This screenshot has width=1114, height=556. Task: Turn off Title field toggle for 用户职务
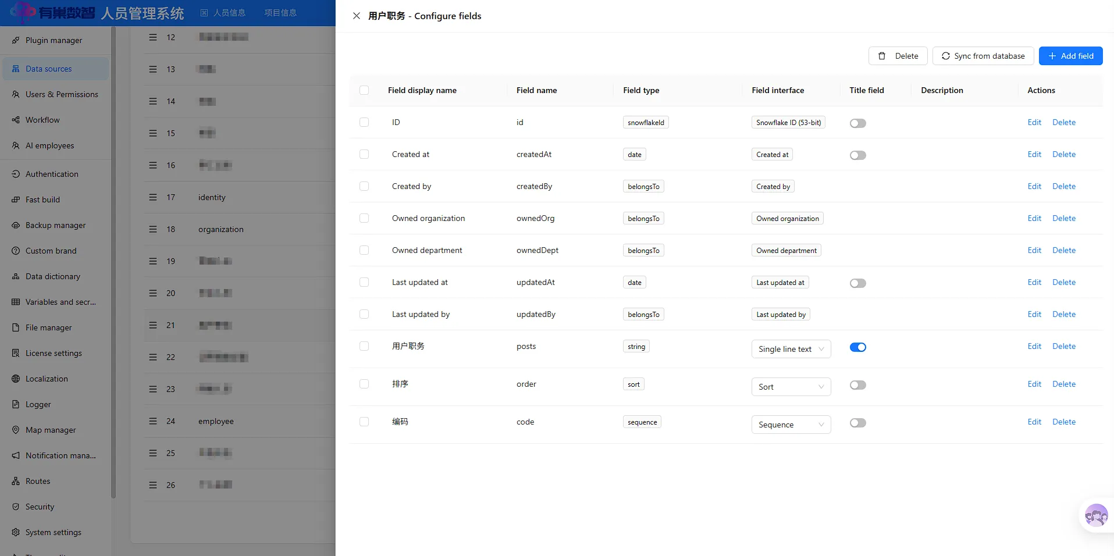(858, 347)
